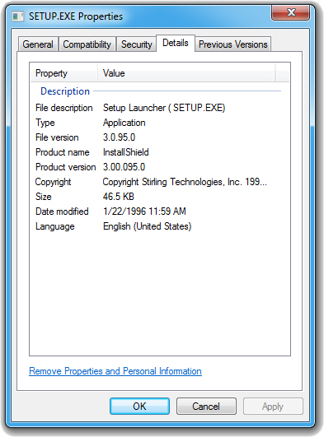Click the 46.5 KB size value
Viewport: 324px width, 437px height.
(119, 197)
